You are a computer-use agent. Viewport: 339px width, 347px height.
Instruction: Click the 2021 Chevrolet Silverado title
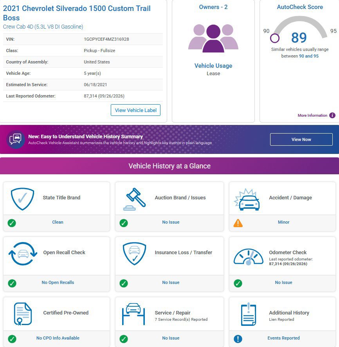click(x=77, y=13)
